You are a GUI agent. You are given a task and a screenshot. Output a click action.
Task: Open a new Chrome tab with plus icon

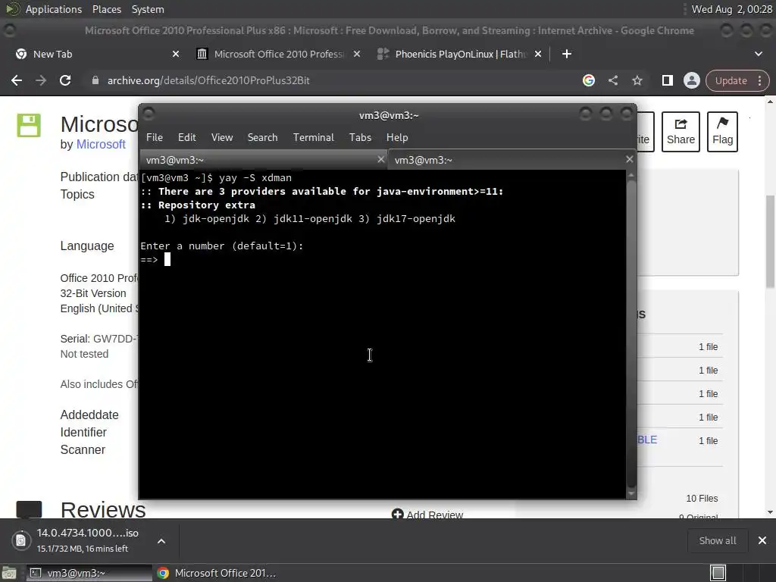tap(567, 54)
